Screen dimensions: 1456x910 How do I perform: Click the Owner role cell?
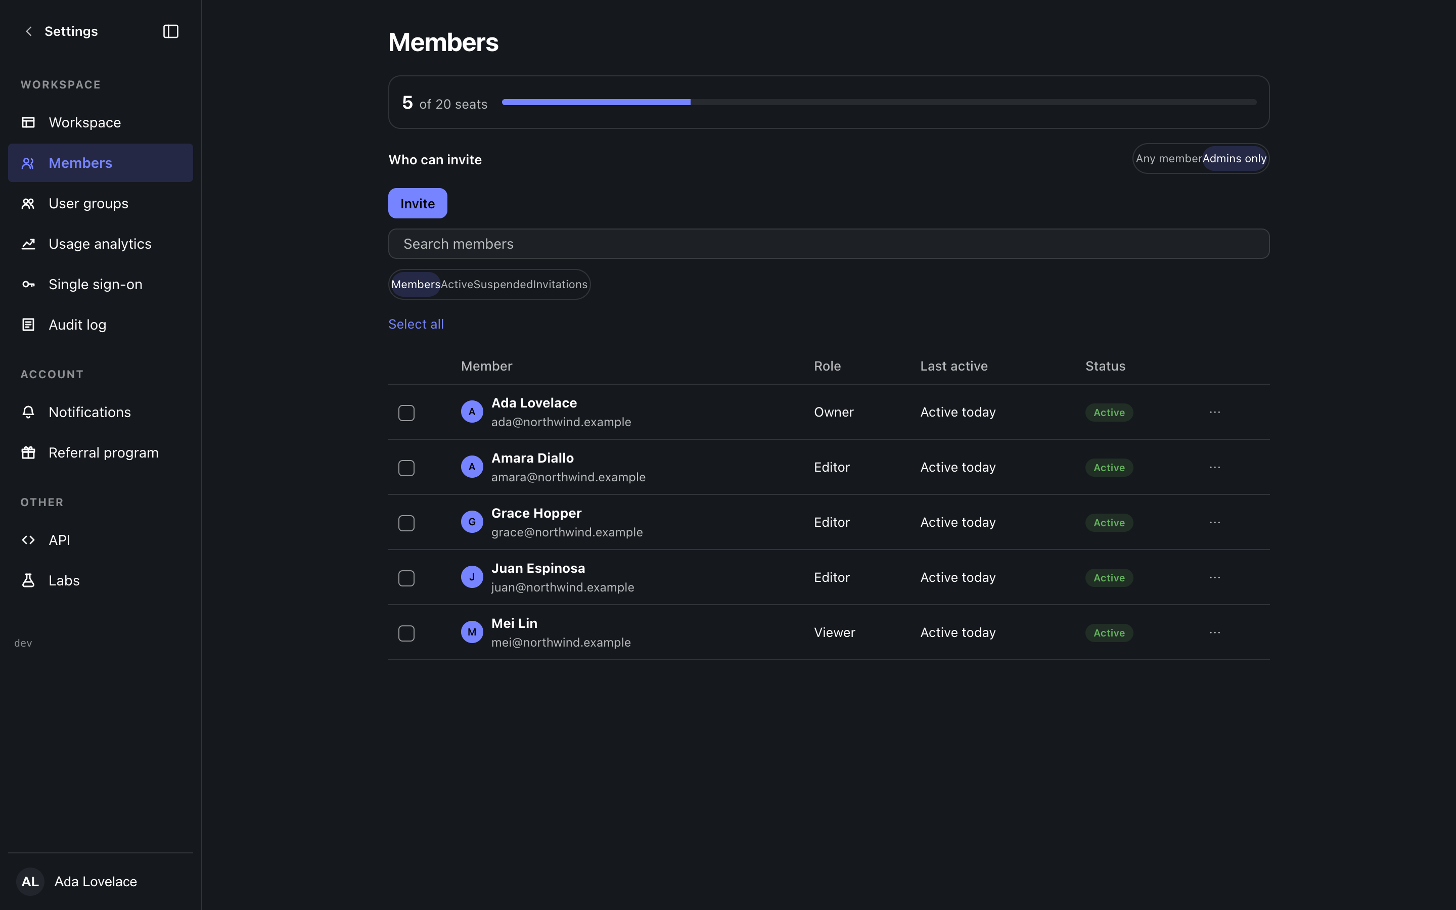[834, 412]
